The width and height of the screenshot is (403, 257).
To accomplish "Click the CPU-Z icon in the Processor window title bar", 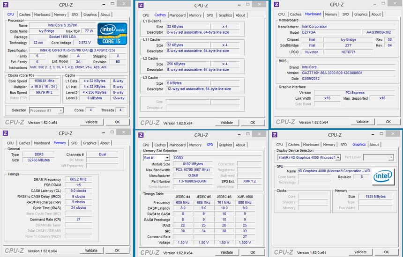I will tap(6, 4).
